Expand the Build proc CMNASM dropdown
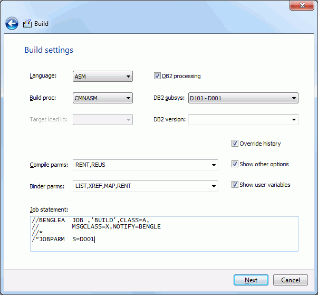Viewport: 318px width, 295px height. 103,98
